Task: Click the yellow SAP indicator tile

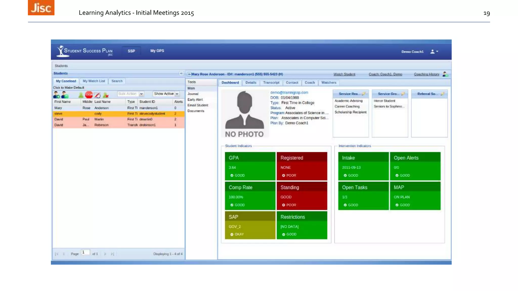Action: point(250,225)
